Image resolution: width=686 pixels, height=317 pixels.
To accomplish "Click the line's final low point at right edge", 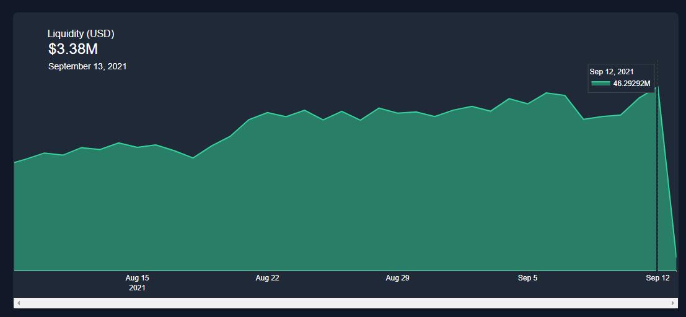I will 675,256.
